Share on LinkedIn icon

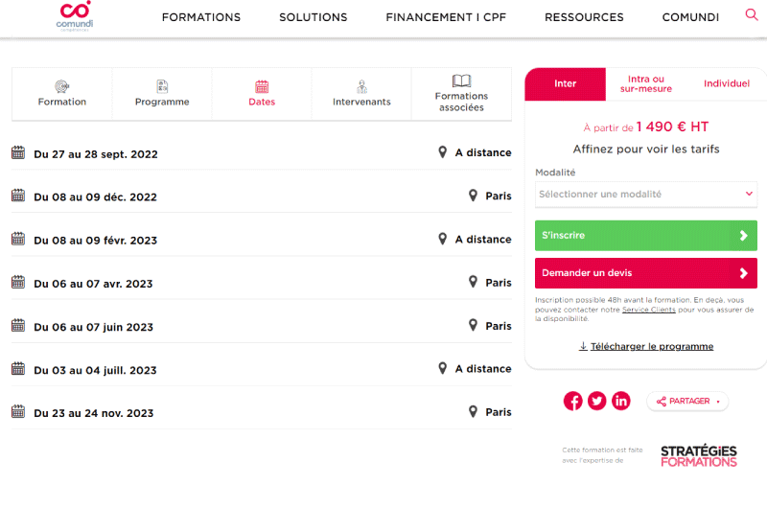[x=620, y=401]
